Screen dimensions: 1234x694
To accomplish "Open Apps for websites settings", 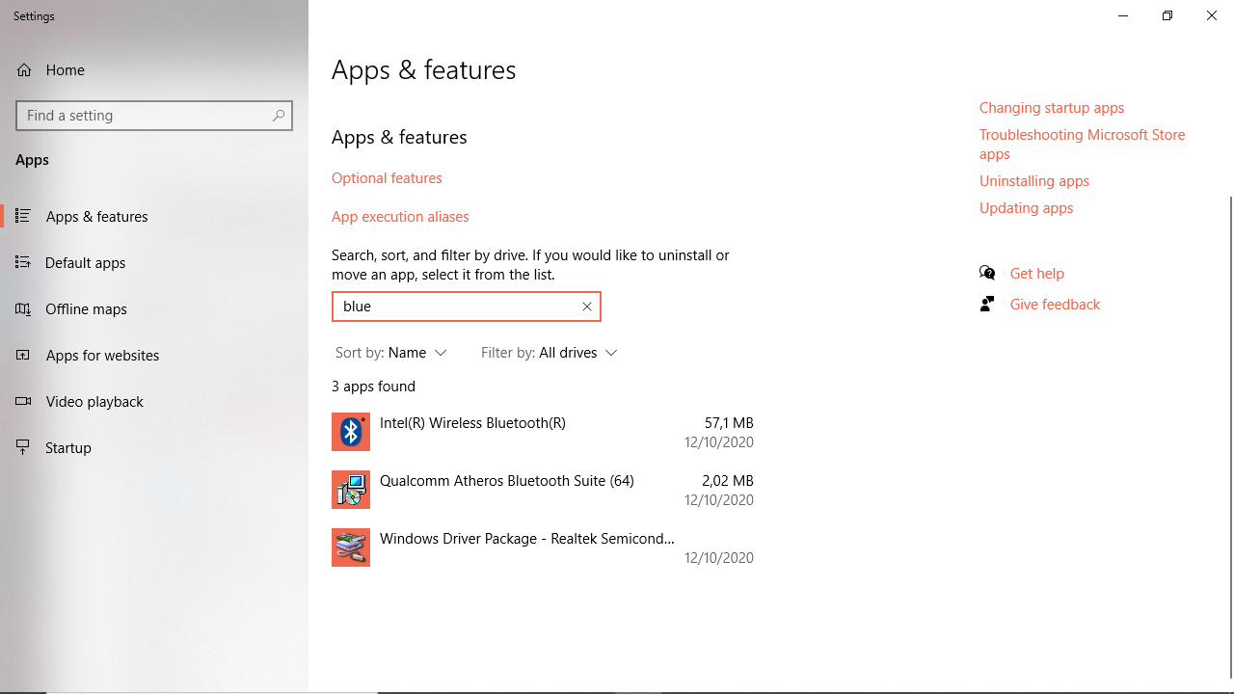I will point(154,355).
